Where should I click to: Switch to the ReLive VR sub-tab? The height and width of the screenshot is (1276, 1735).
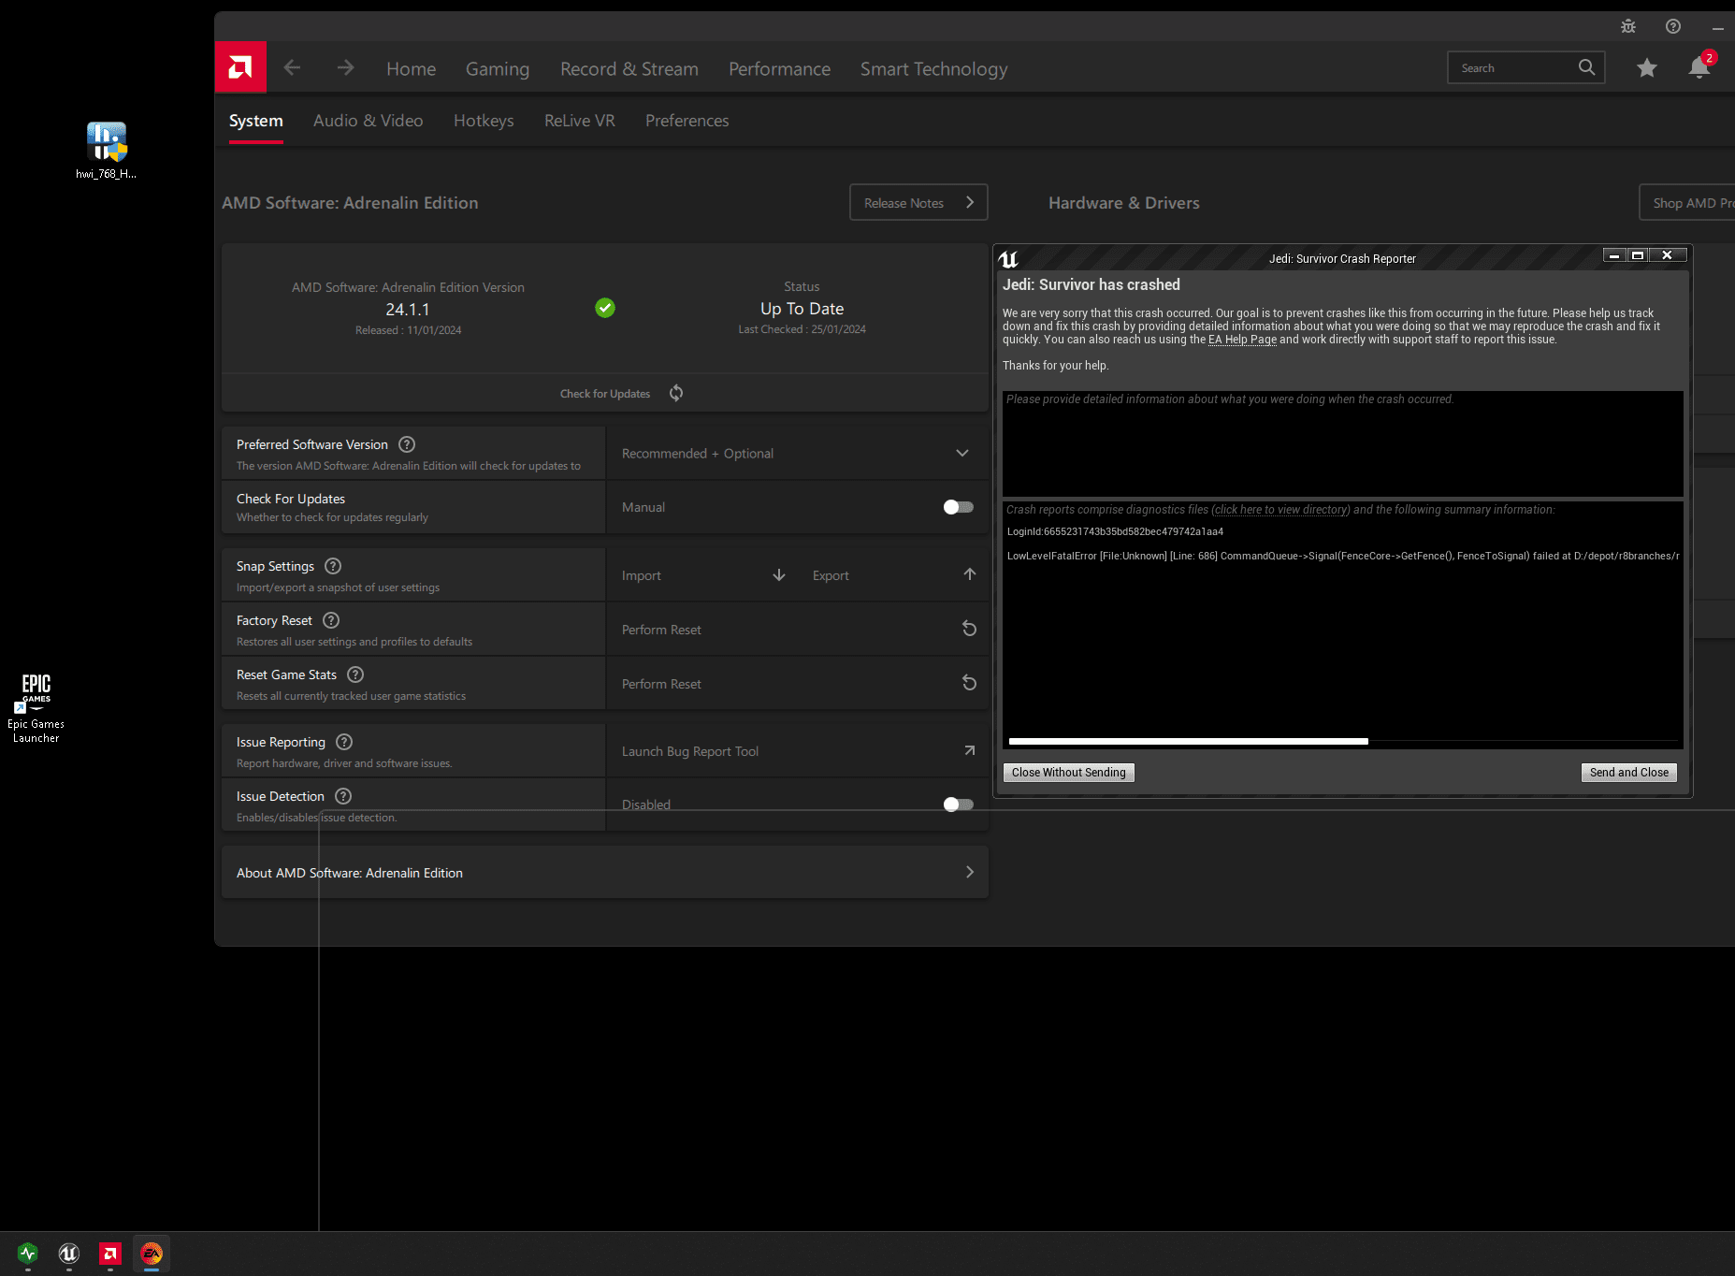[580, 121]
